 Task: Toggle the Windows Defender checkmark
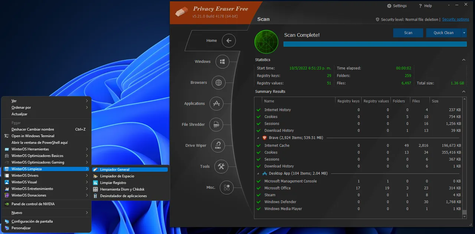258,202
